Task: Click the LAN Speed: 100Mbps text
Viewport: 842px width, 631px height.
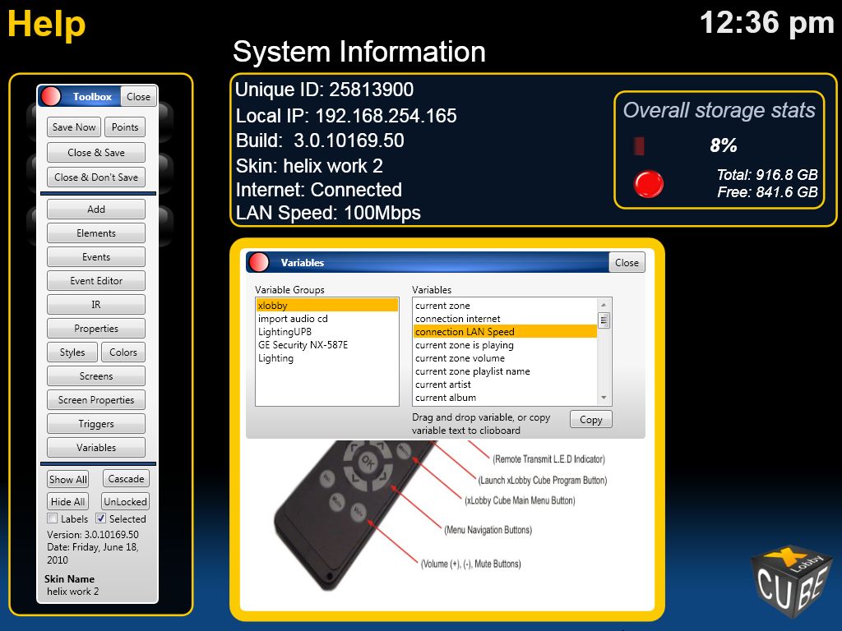Action: [x=328, y=213]
